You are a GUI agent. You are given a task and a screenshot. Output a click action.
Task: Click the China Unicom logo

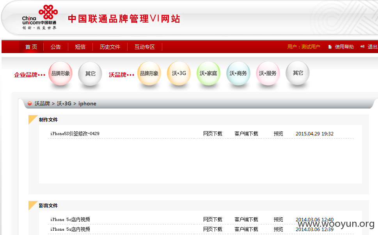[x=40, y=18]
